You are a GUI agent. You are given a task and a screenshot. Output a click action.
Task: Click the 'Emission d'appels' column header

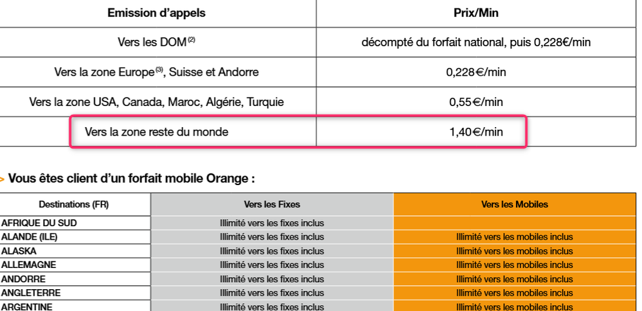click(156, 13)
